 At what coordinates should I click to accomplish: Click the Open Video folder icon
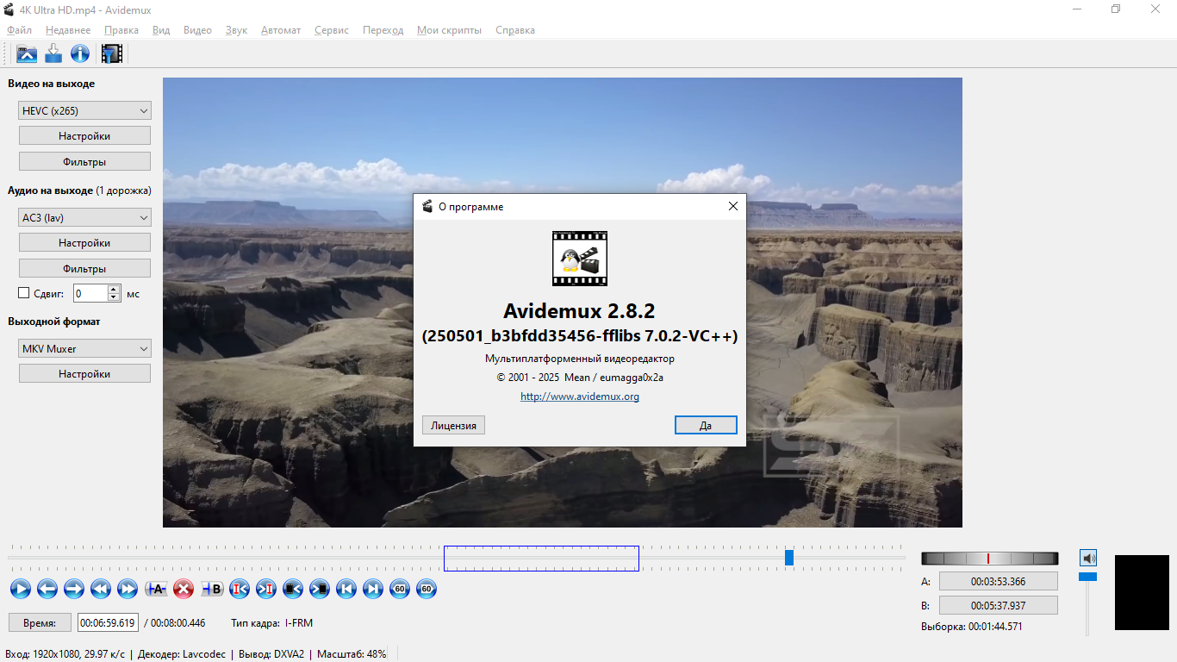tap(27, 53)
